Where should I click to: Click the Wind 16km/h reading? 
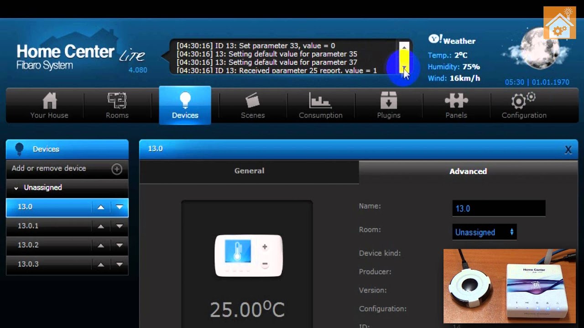[x=454, y=78]
